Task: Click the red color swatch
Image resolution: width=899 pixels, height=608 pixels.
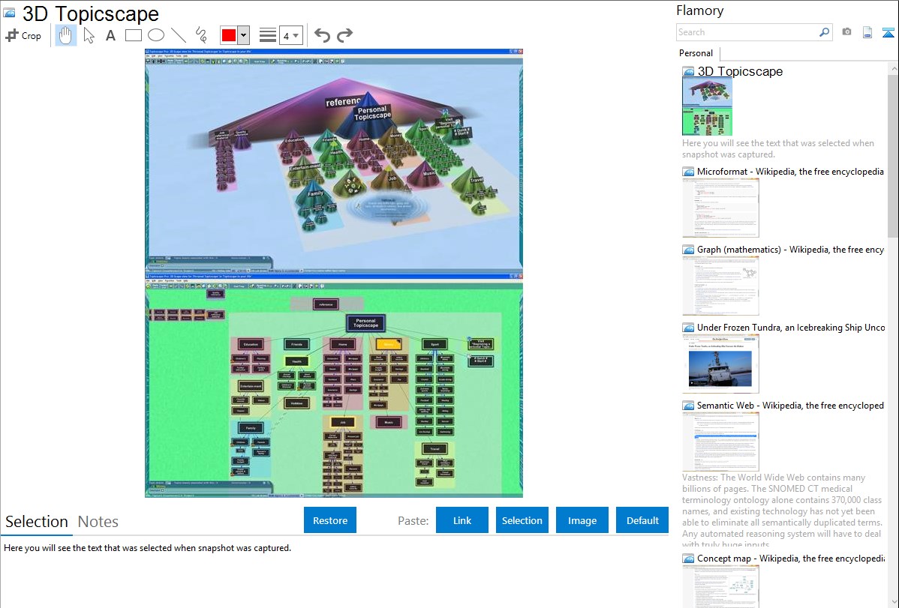Action: click(x=229, y=35)
